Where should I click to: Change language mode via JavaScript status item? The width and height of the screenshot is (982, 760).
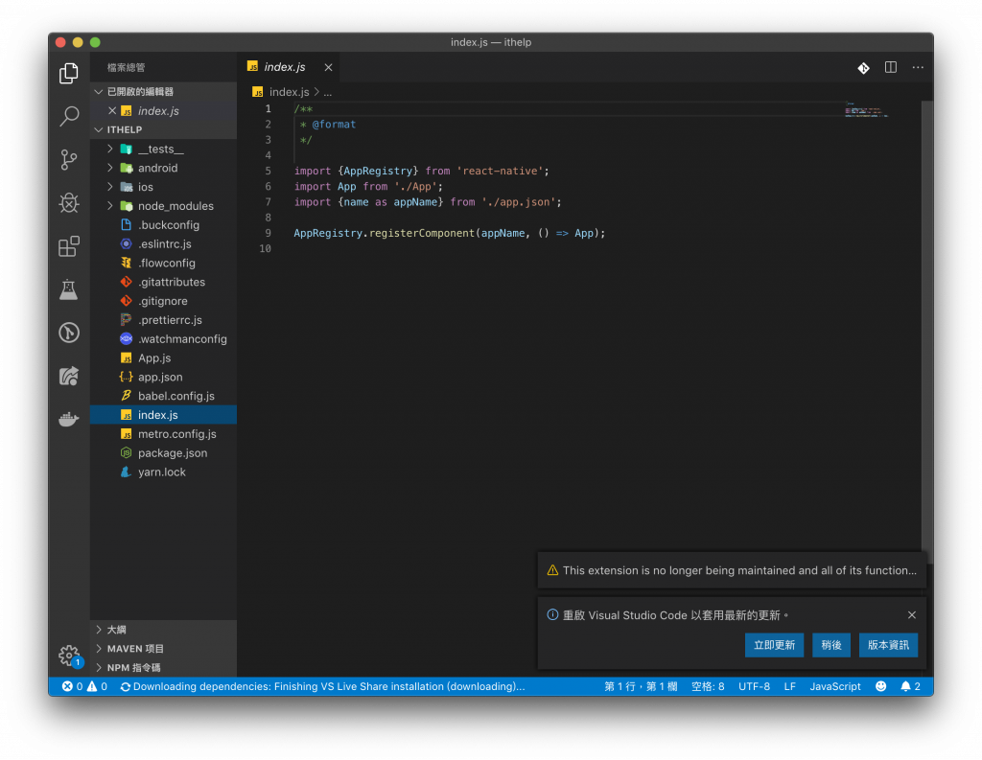835,687
